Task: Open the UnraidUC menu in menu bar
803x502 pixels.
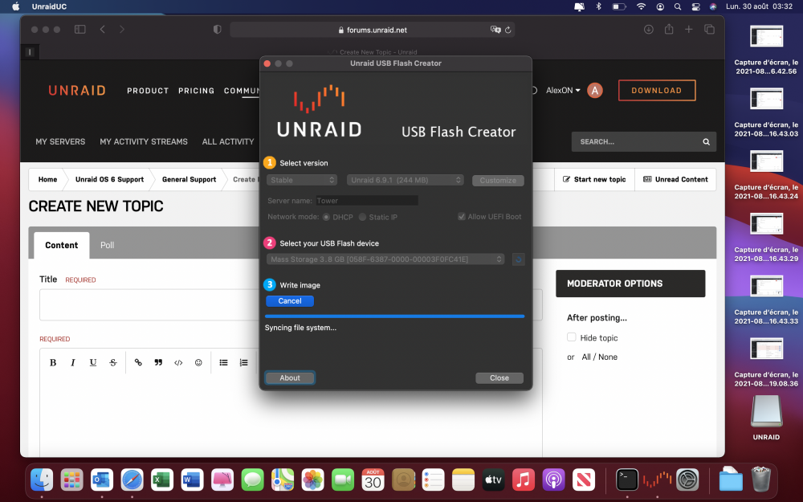Action: [49, 6]
